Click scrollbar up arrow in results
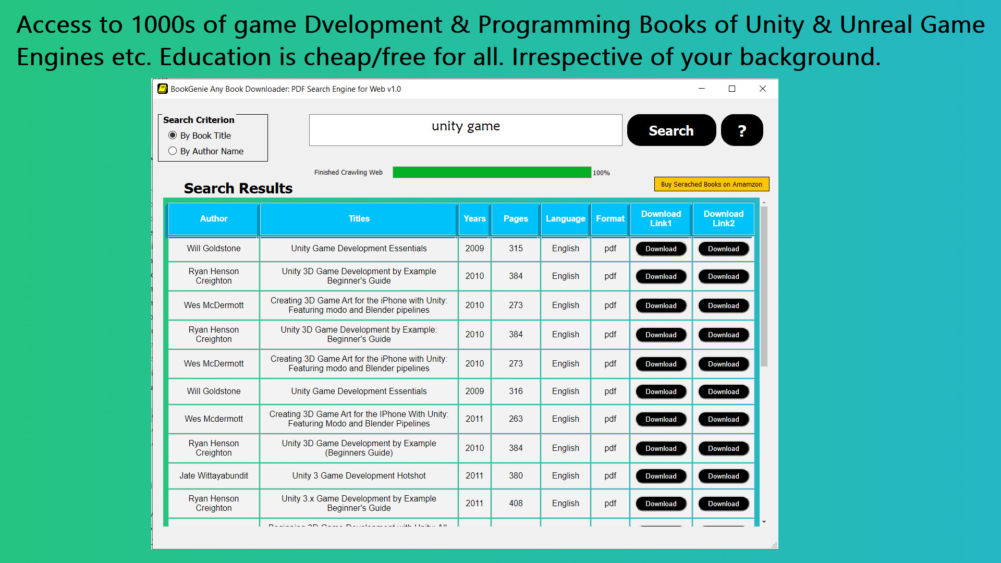The width and height of the screenshot is (1001, 563). [764, 202]
